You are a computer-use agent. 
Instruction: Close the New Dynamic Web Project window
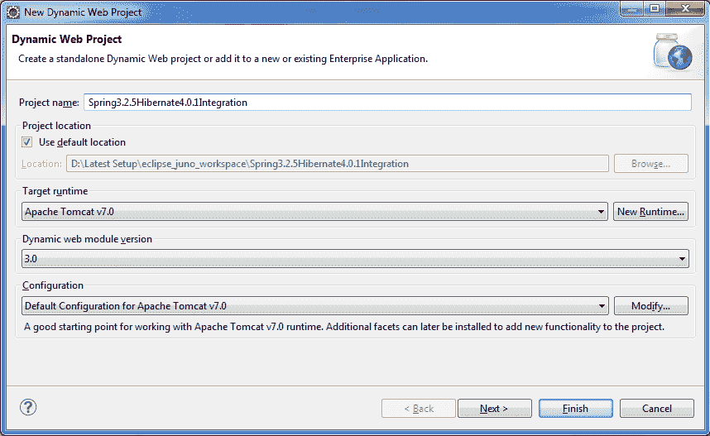click(686, 8)
